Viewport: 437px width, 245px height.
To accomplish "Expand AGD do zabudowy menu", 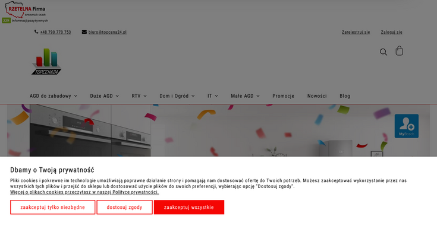I will (x=53, y=96).
